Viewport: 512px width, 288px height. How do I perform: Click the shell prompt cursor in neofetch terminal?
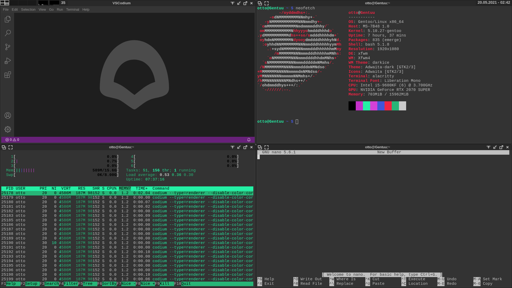pyautogui.click(x=297, y=122)
